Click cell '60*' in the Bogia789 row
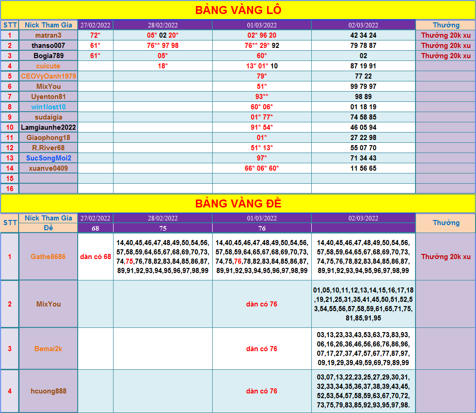The height and width of the screenshot is (413, 476). coord(261,56)
